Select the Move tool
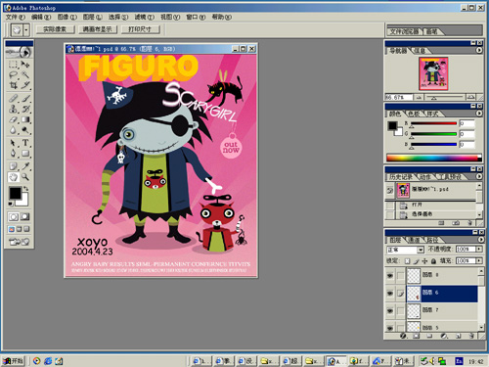 [x=25, y=65]
